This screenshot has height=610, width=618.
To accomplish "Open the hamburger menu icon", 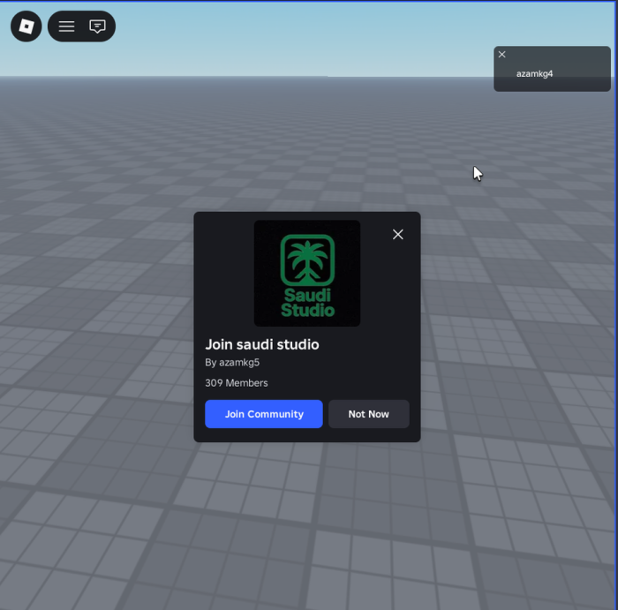I will [66, 26].
